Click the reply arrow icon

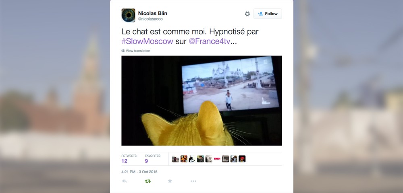click(124, 181)
